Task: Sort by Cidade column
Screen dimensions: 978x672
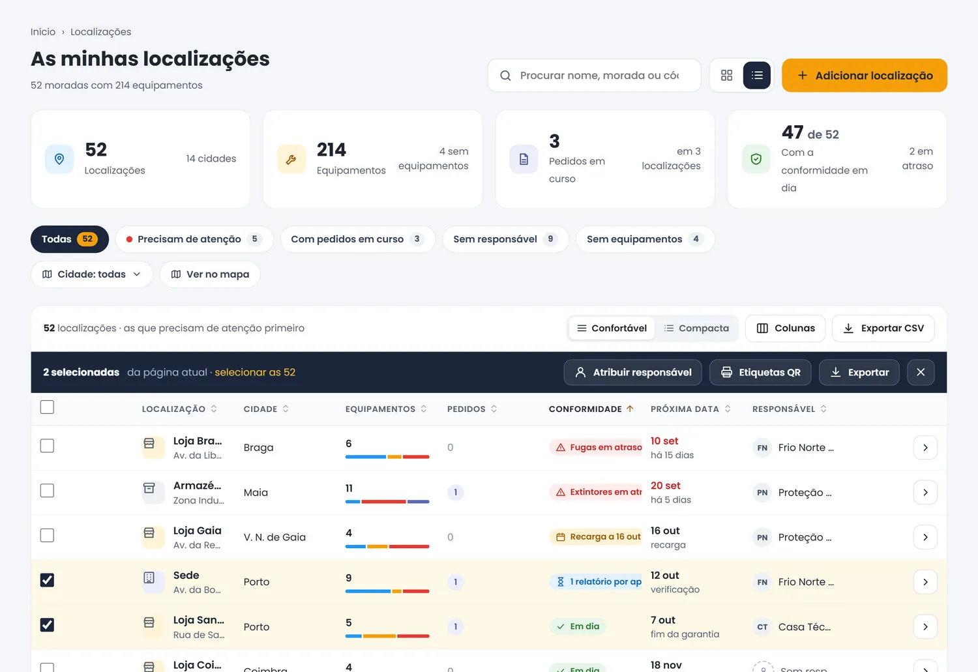Action: point(266,409)
